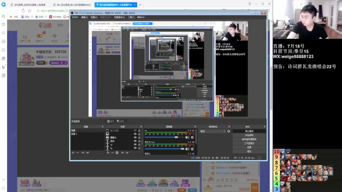This screenshot has width=342, height=192.
Task: Open settings gear for second audio mixer channel
Action: pos(192,149)
